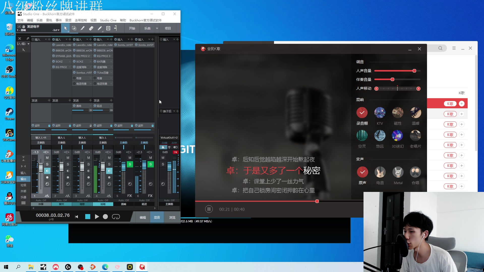
Task: Toggle Solo on channel 6 延迟
Action: 150,164
